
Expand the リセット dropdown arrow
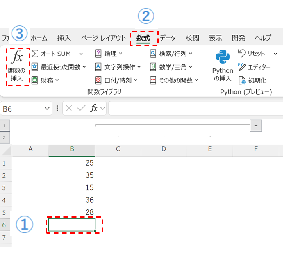(275, 54)
